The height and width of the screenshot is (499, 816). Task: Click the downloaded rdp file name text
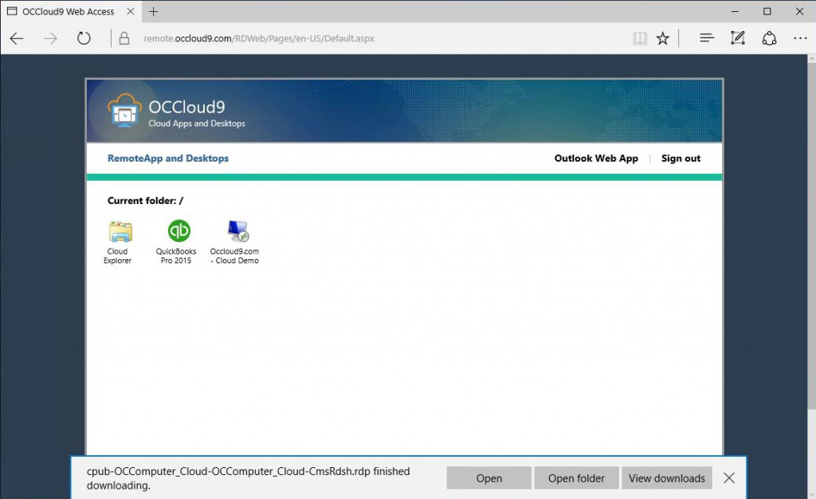click(x=229, y=471)
